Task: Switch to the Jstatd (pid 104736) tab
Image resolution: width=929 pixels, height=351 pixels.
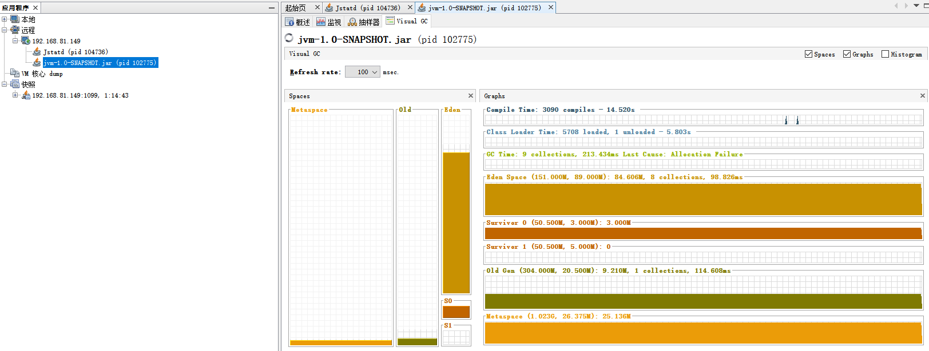Action: (x=368, y=8)
